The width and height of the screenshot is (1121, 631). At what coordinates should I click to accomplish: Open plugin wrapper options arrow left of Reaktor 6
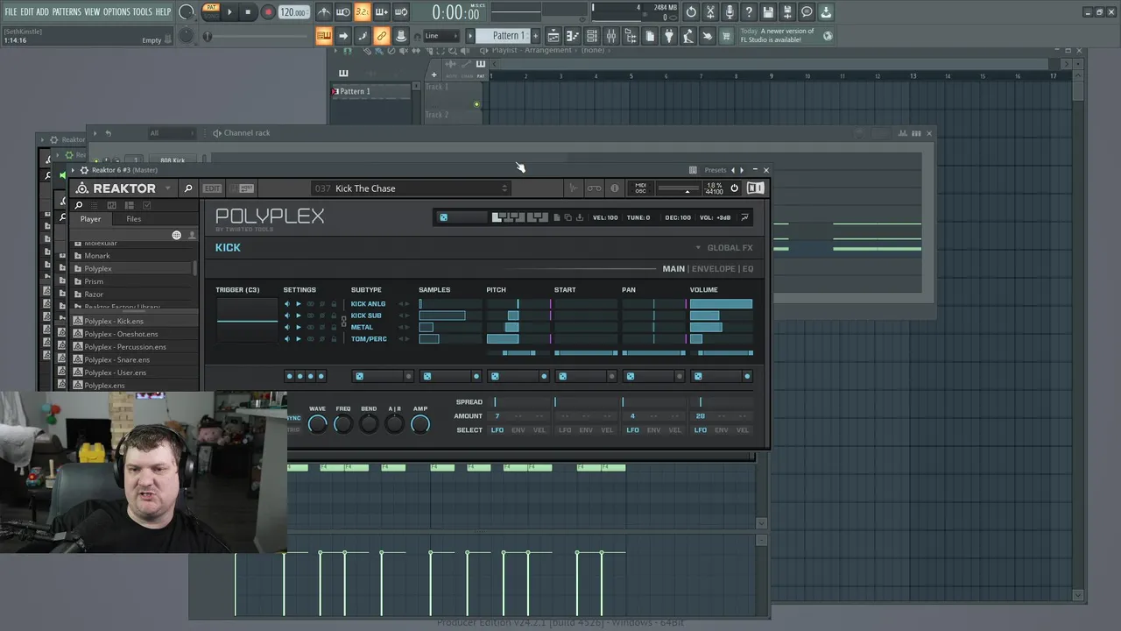point(74,170)
